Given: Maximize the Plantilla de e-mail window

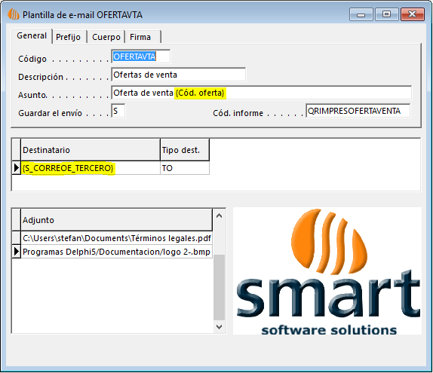Looking at the screenshot, I should click(x=386, y=14).
